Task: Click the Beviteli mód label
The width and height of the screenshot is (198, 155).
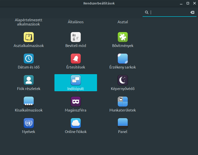Action: pos(75,46)
